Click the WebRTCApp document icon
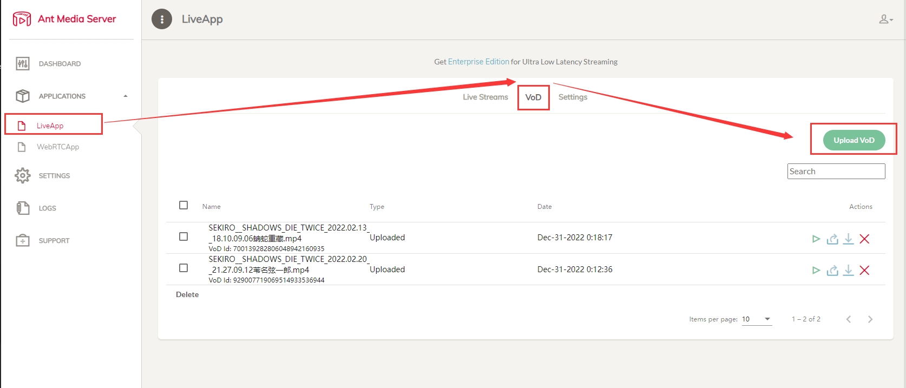This screenshot has width=906, height=388. 22,147
